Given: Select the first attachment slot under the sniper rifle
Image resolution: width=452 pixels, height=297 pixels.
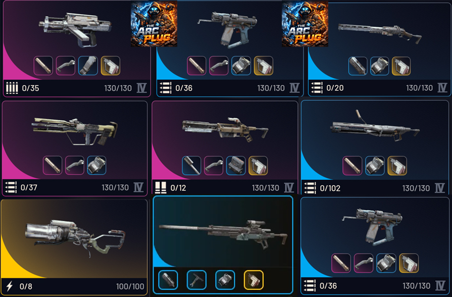Looking at the screenshot, I should pos(168,280).
